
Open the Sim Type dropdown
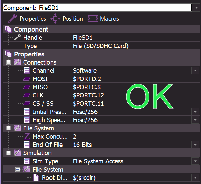(195, 161)
